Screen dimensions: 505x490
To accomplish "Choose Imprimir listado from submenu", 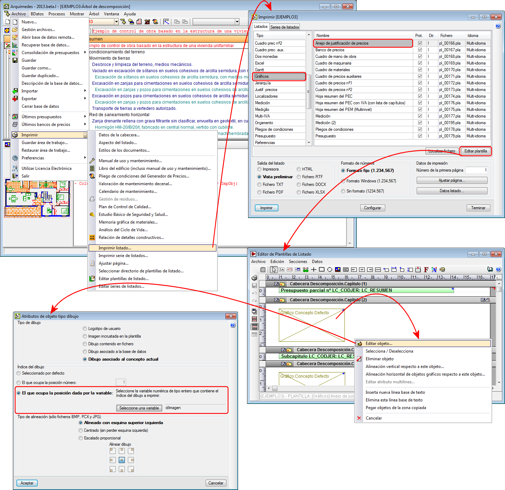I will 153,248.
